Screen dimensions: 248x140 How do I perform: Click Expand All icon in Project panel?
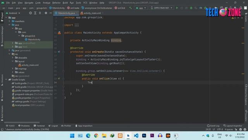pyautogui.click(x=35, y=13)
